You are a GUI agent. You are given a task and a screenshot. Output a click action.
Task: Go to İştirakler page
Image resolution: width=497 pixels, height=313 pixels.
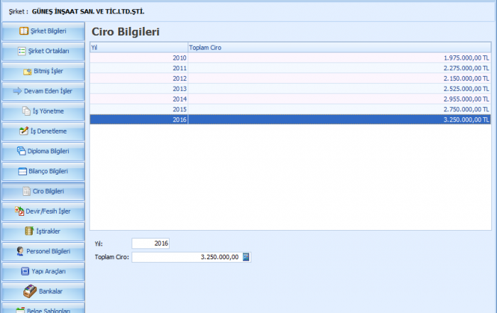[x=43, y=231]
